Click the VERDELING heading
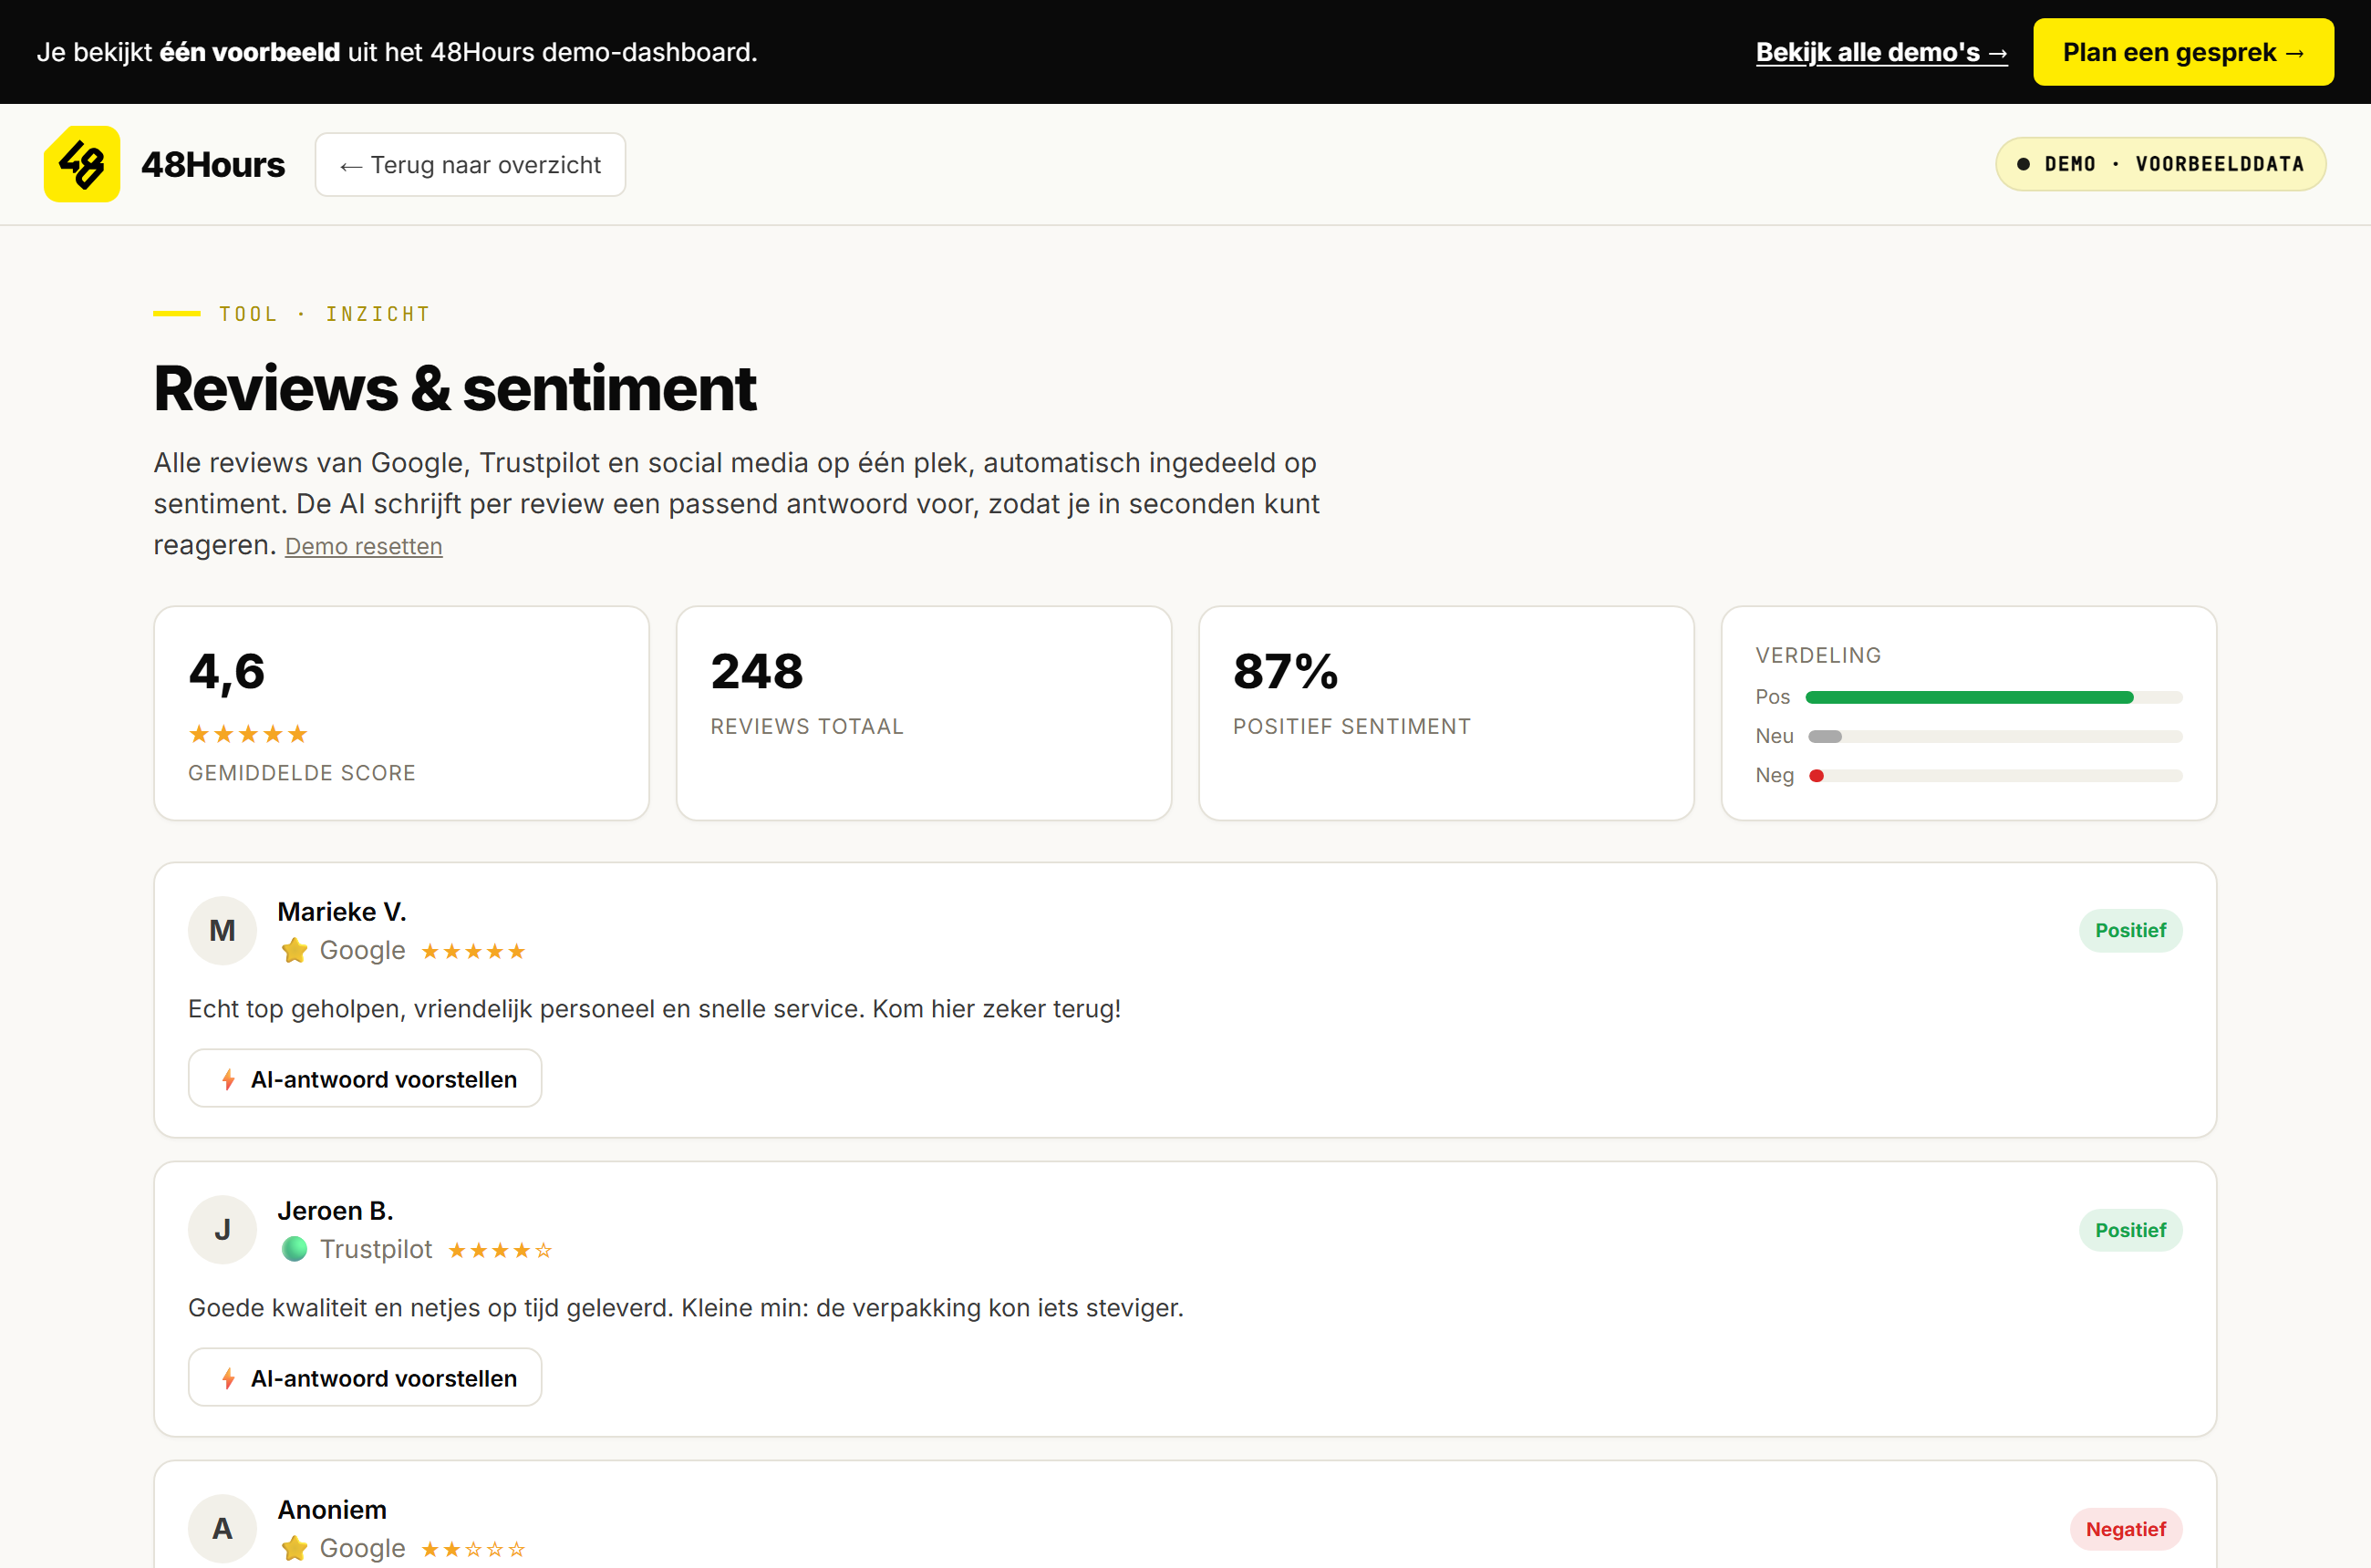Viewport: 2371px width, 1568px height. [x=1817, y=655]
